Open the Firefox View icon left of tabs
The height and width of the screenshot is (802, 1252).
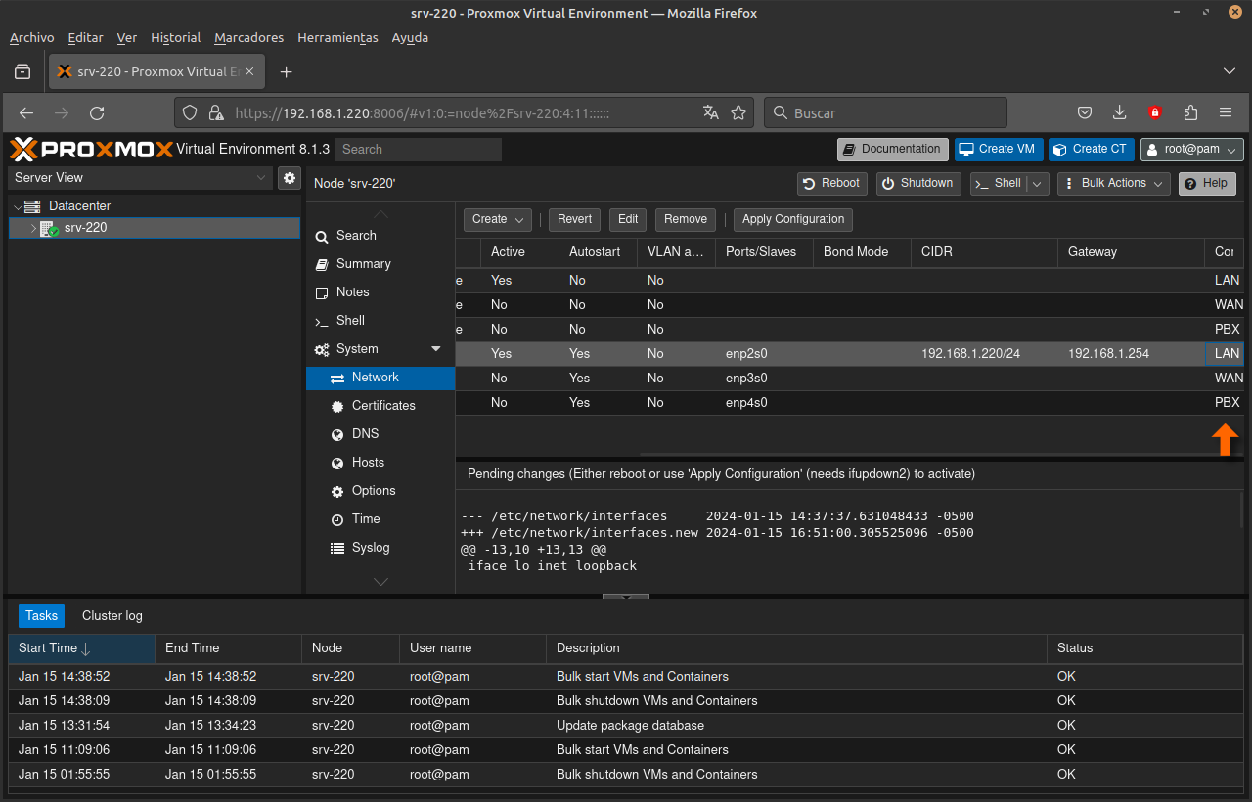pos(22,71)
